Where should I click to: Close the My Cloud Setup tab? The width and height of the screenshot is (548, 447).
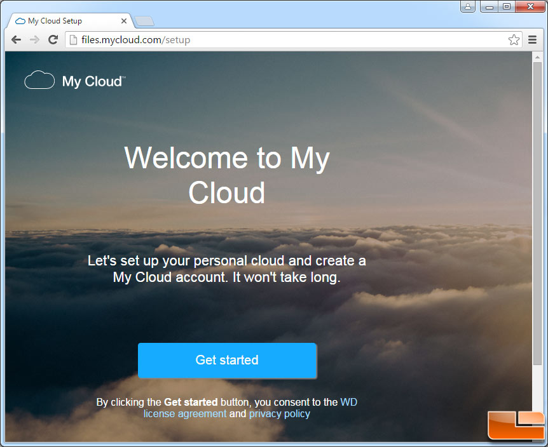click(124, 21)
